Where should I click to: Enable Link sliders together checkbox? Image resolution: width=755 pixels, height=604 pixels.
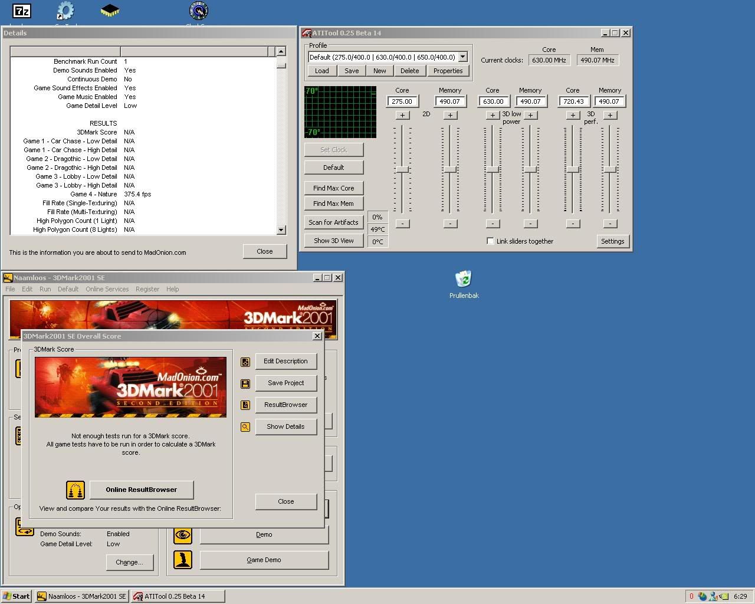pyautogui.click(x=490, y=241)
